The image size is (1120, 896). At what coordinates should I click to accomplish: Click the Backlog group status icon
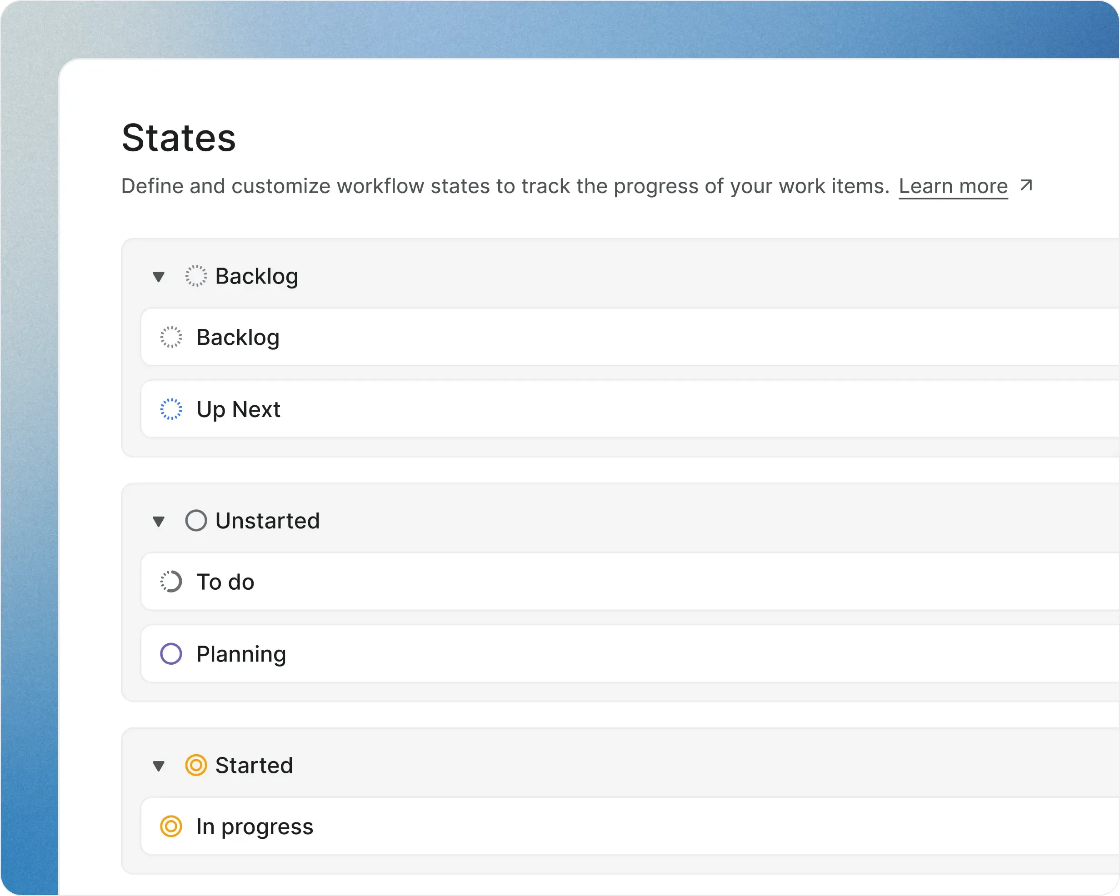[x=196, y=276]
